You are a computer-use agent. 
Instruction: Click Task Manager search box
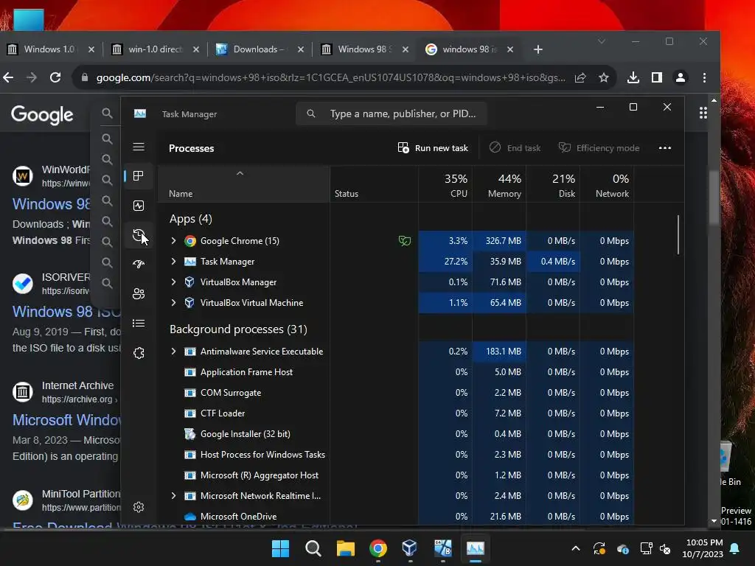click(x=391, y=114)
